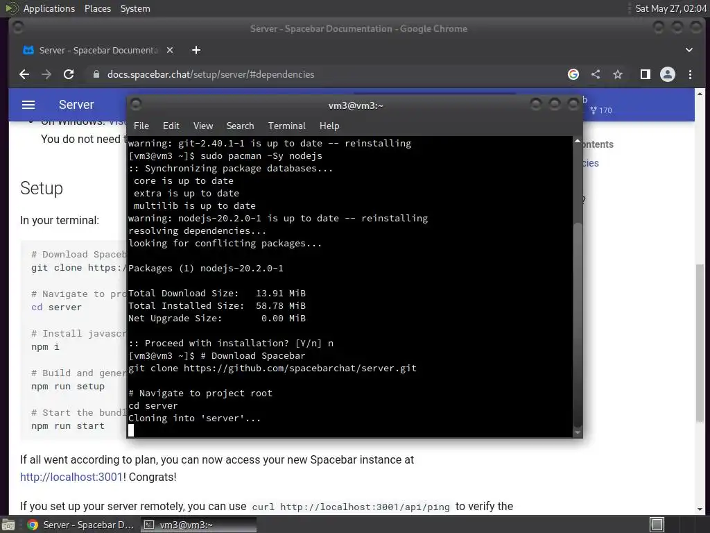The image size is (710, 533).
Task: Click 'npm i' code line
Action: pyautogui.click(x=45, y=347)
